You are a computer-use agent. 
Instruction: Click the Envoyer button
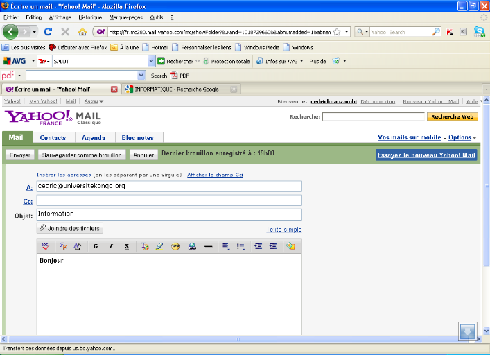20,155
